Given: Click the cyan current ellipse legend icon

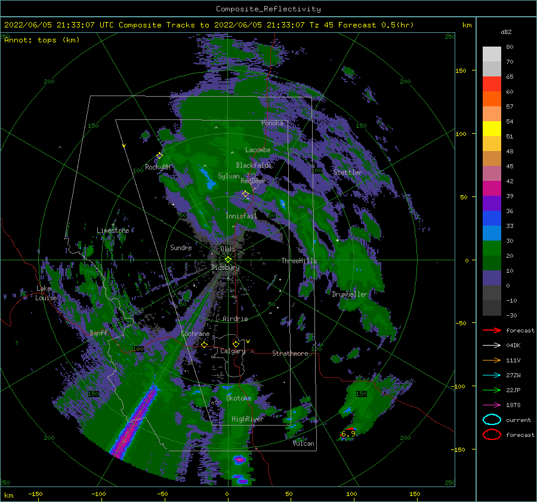Looking at the screenshot, I should click(x=492, y=420).
